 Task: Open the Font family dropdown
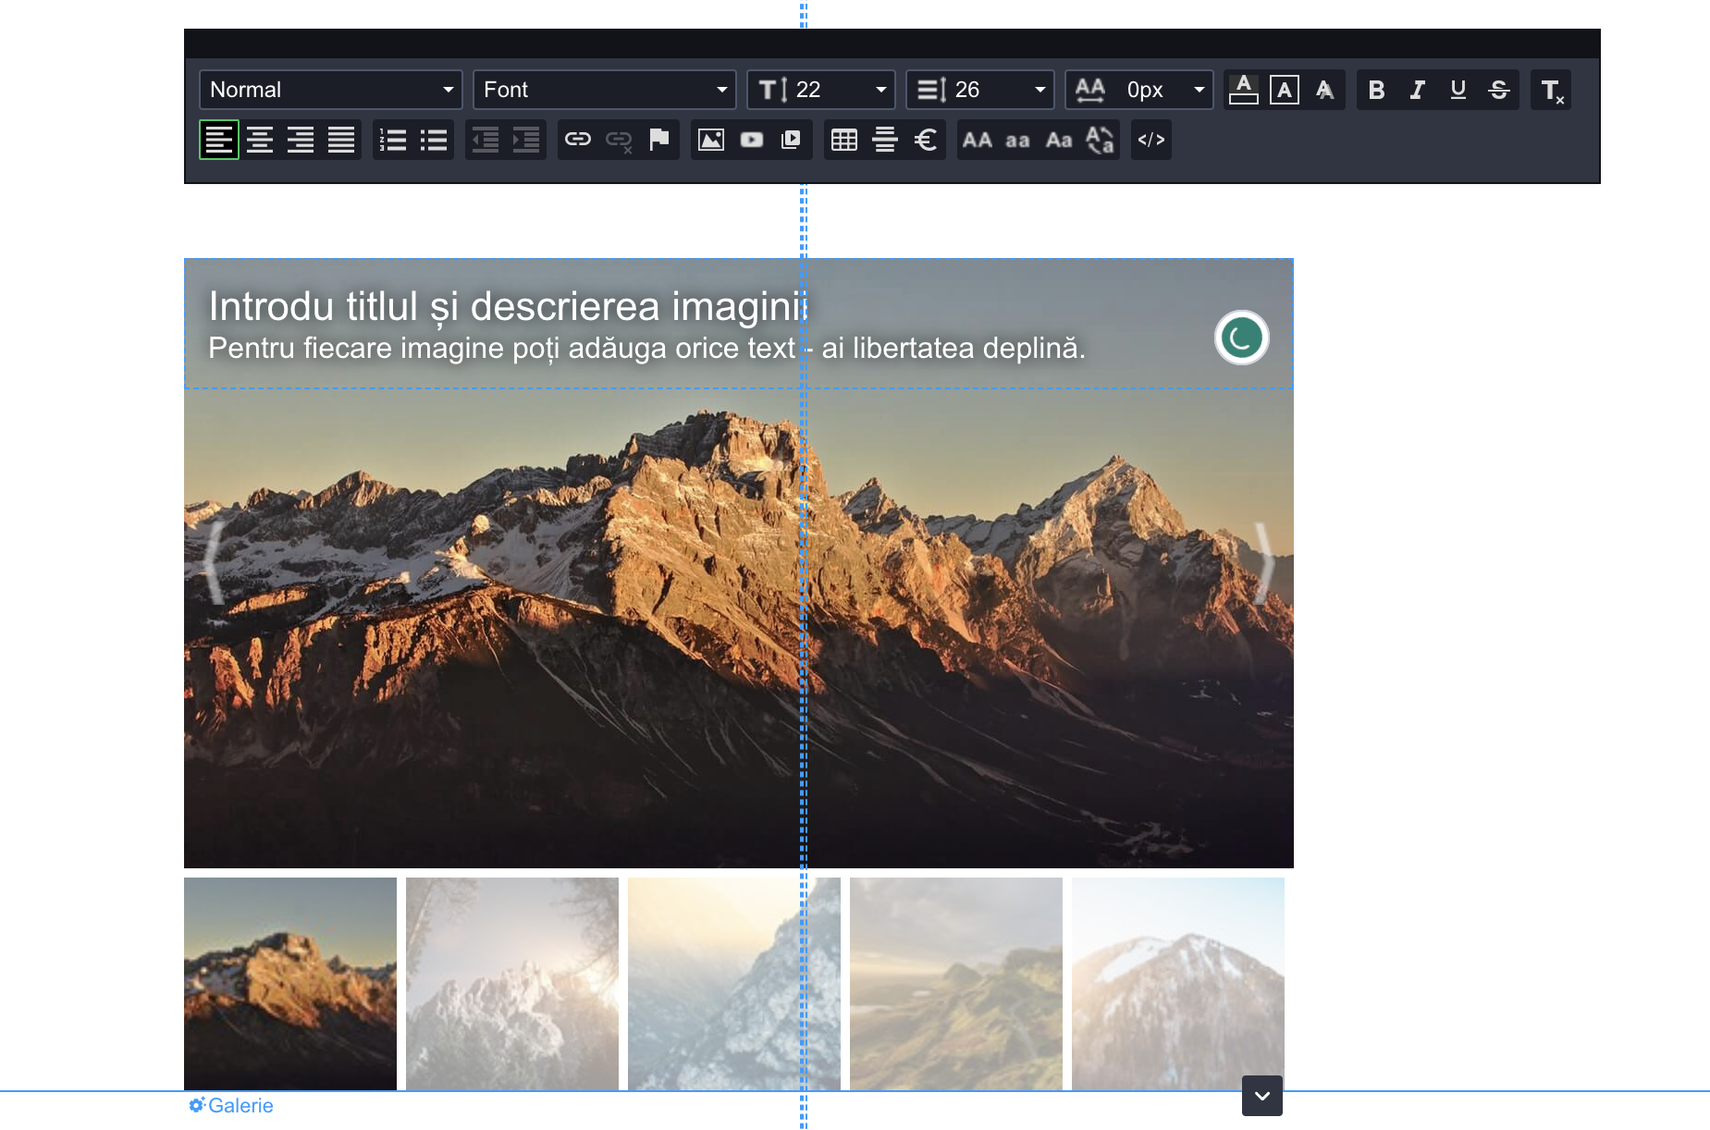604,90
